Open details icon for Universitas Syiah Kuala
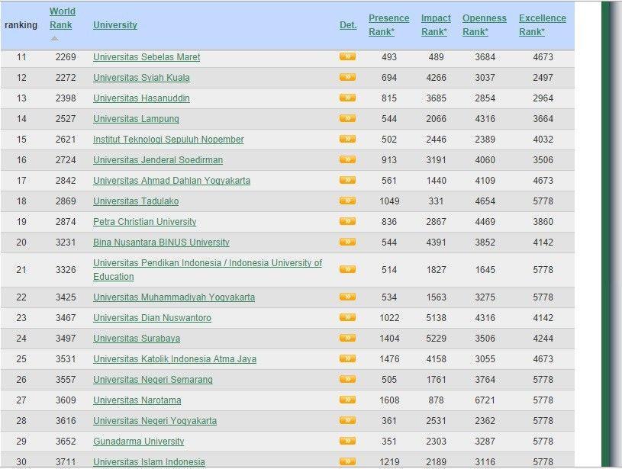Image resolution: width=622 pixels, height=469 pixels. pyautogui.click(x=347, y=77)
